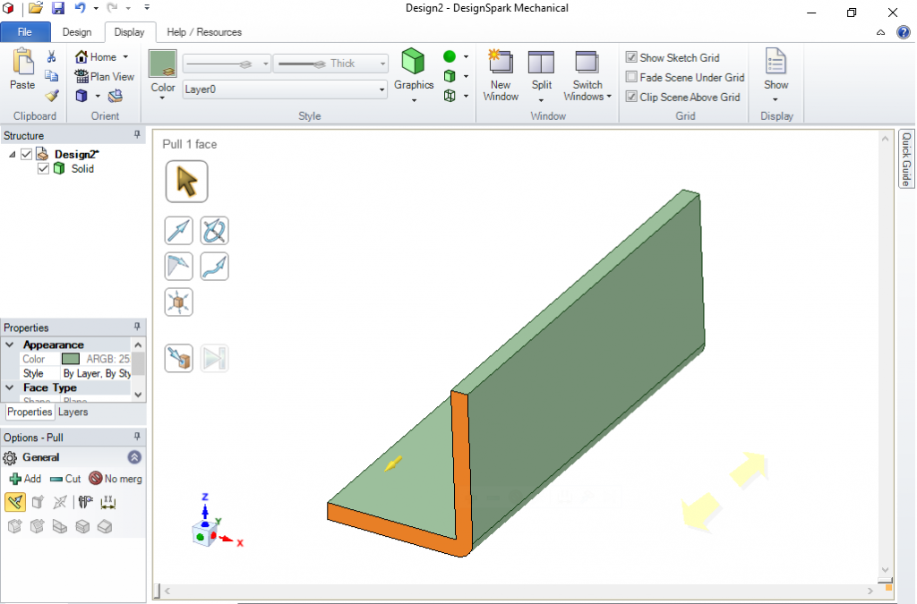Screen dimensions: 917x604
Task: Select the Pull direction arrow tool
Action: click(x=178, y=230)
